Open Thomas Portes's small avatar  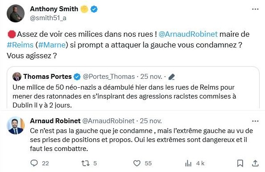pyautogui.click(x=17, y=77)
